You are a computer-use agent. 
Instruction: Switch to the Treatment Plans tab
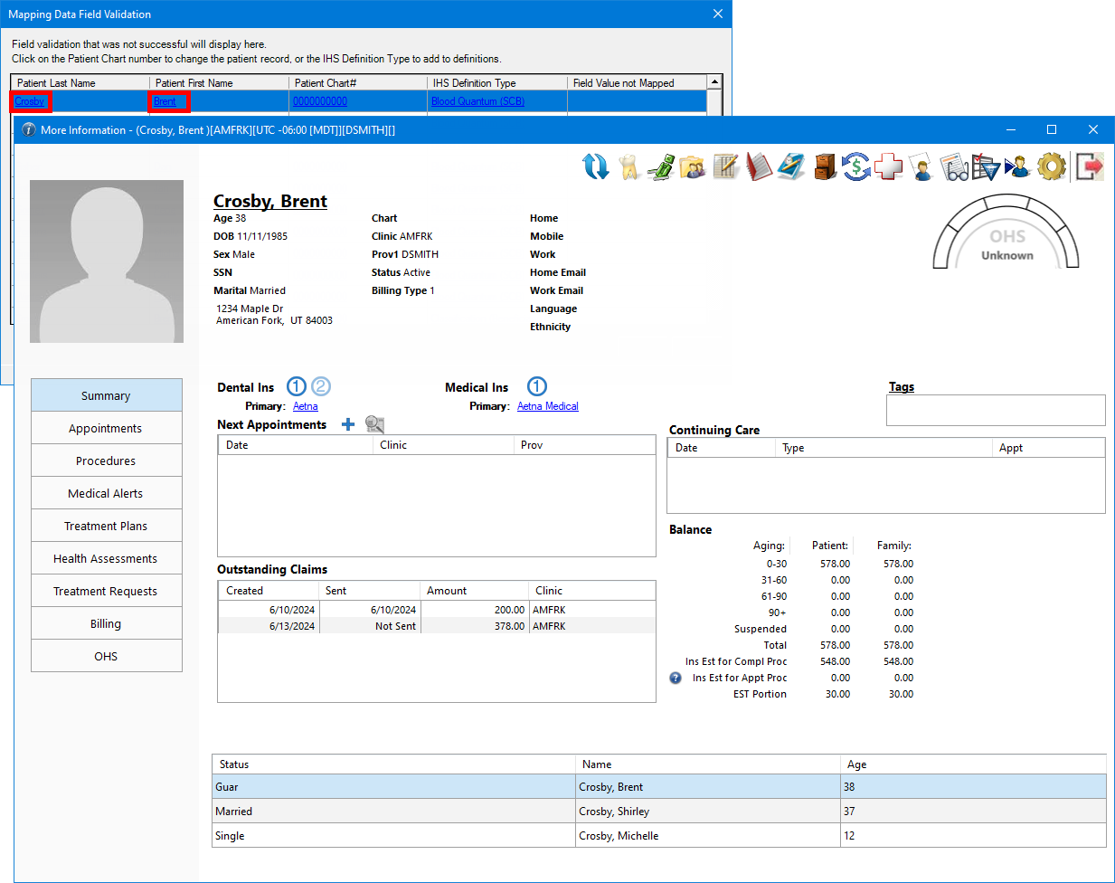[x=106, y=526]
